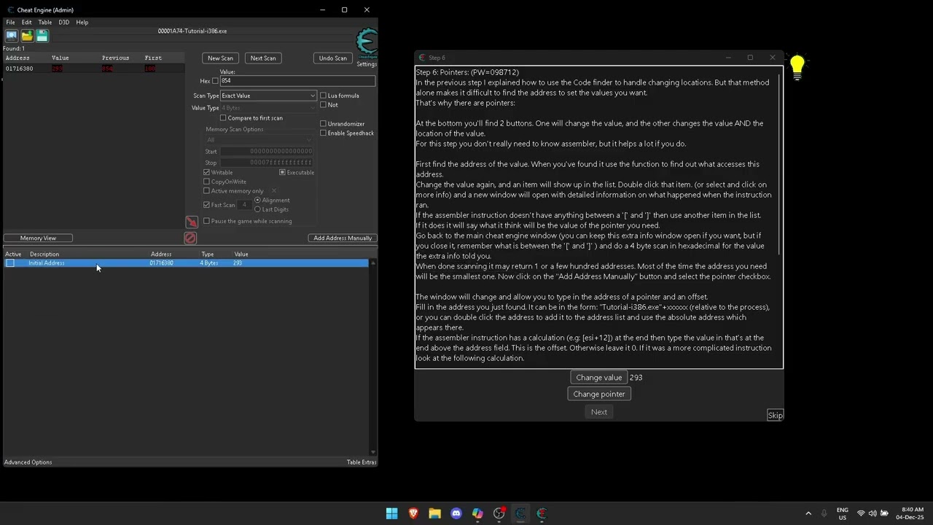Open volume speaker tray icon
933x525 pixels.
pyautogui.click(x=873, y=513)
